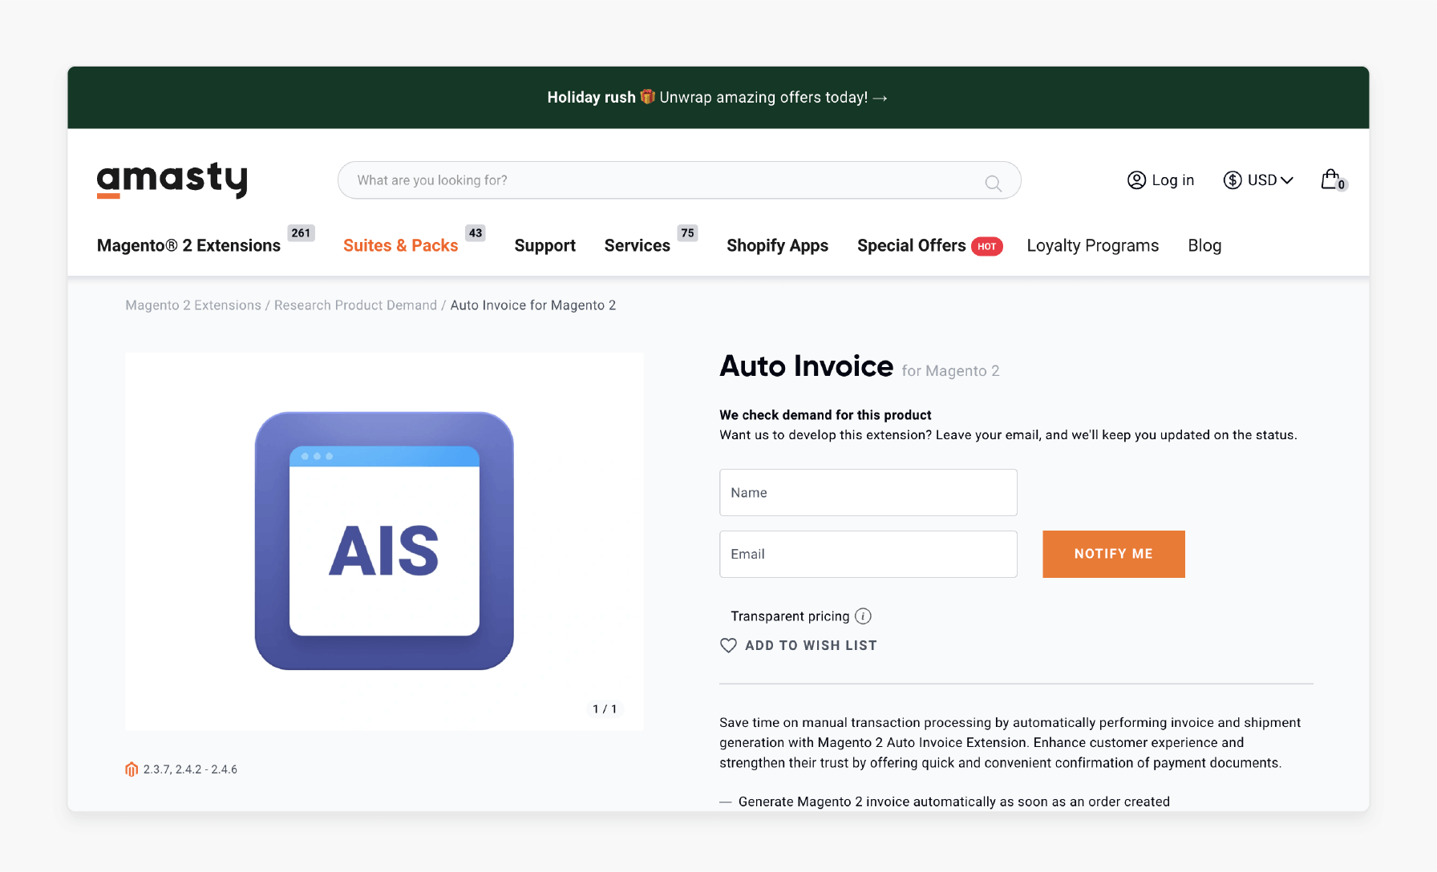The width and height of the screenshot is (1437, 872).
Task: Click the 1 / 1 image counter
Action: pyautogui.click(x=605, y=709)
